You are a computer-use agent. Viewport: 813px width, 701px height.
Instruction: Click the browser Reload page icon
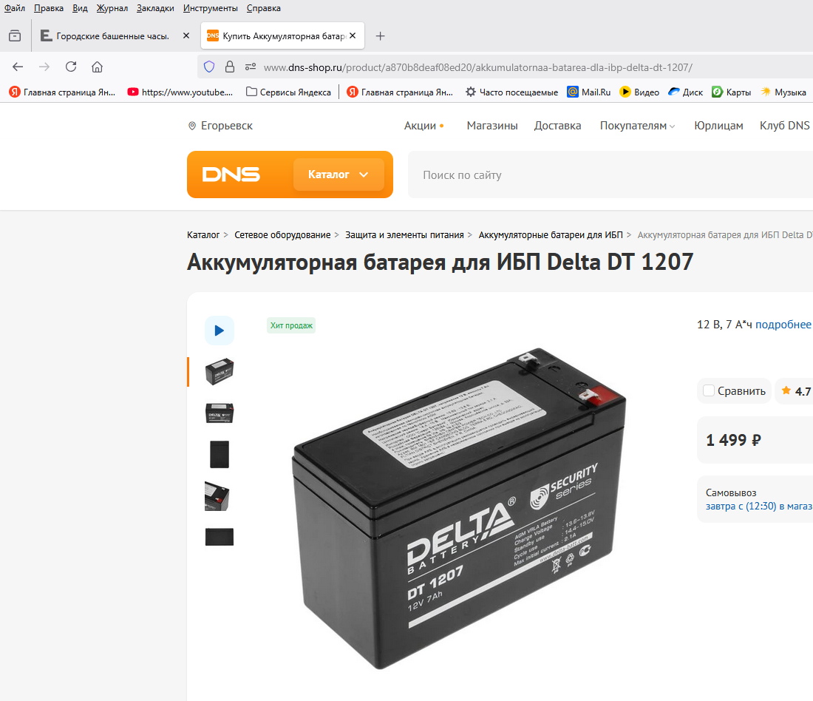(71, 67)
